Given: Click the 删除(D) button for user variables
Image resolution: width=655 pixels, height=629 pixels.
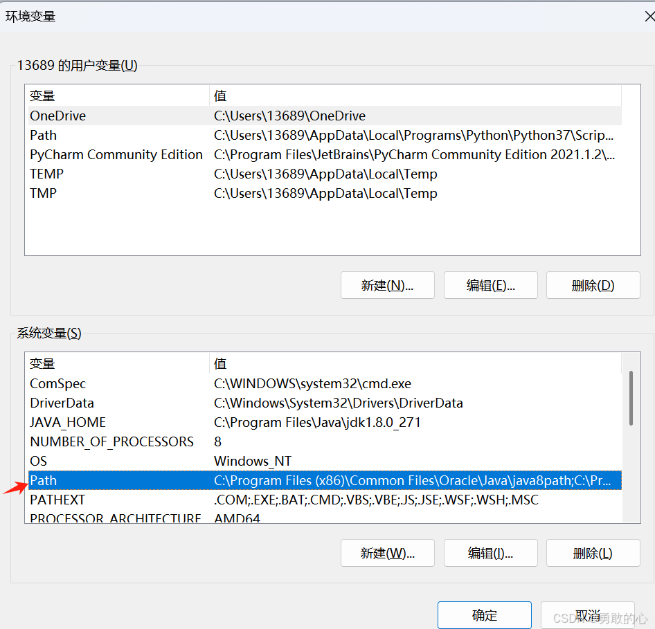Looking at the screenshot, I should (x=593, y=284).
